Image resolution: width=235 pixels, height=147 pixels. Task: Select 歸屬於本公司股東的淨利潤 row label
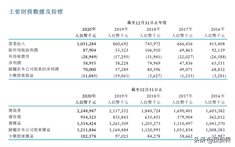click(34, 69)
